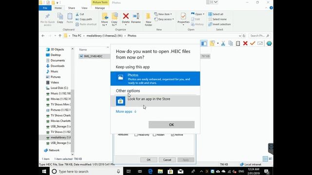Click the Windows Start button
The height and width of the screenshot is (175, 312).
pos(44,171)
